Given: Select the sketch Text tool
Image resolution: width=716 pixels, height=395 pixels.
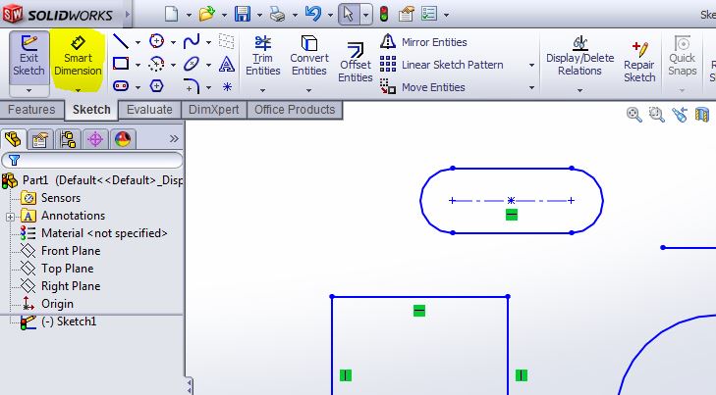Looking at the screenshot, I should 227,64.
